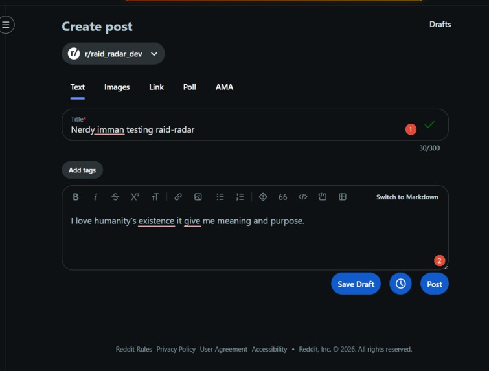This screenshot has width=489, height=371.
Task: Insert an image into post body
Action: click(198, 197)
